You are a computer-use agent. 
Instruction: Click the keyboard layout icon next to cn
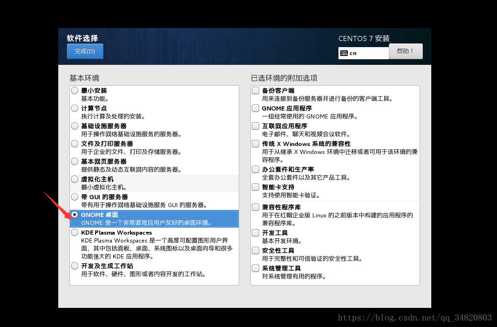click(x=344, y=53)
